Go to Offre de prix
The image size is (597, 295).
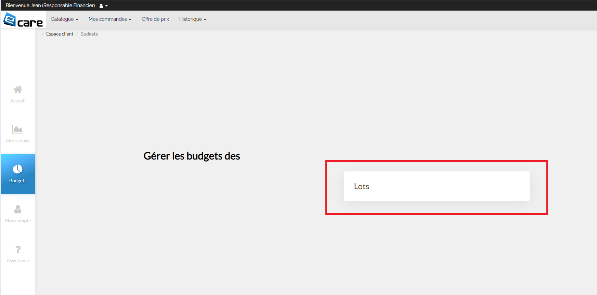[155, 19]
